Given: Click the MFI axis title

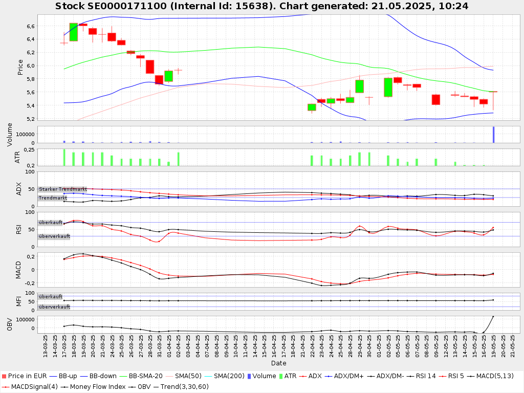Looking at the screenshot, I should tap(19, 301).
